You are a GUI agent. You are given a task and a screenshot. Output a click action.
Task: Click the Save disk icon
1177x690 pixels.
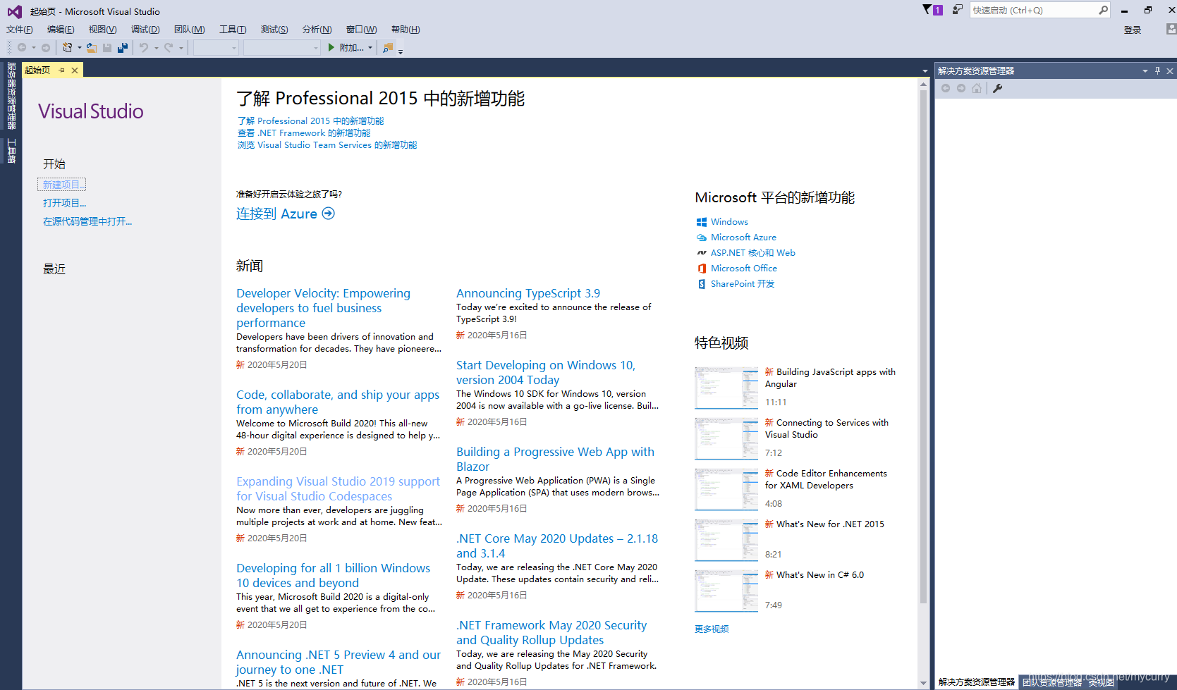[x=107, y=47]
